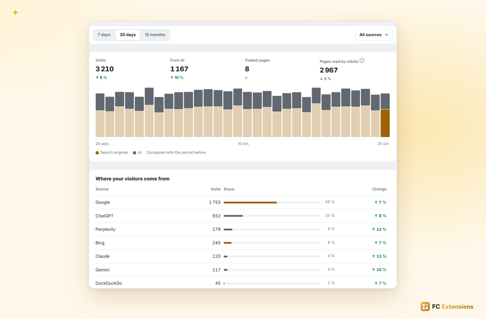Click the Google source row name
Screen dimensions: 486x319
[103, 202]
